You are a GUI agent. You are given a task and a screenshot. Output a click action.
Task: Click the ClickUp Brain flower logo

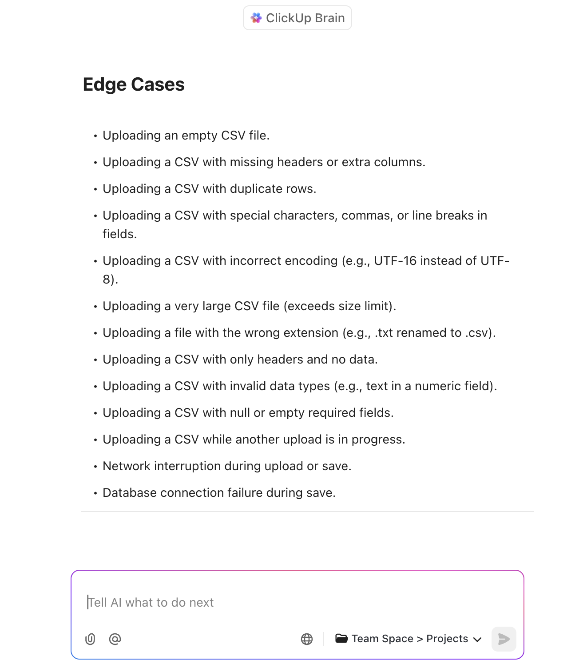257,18
